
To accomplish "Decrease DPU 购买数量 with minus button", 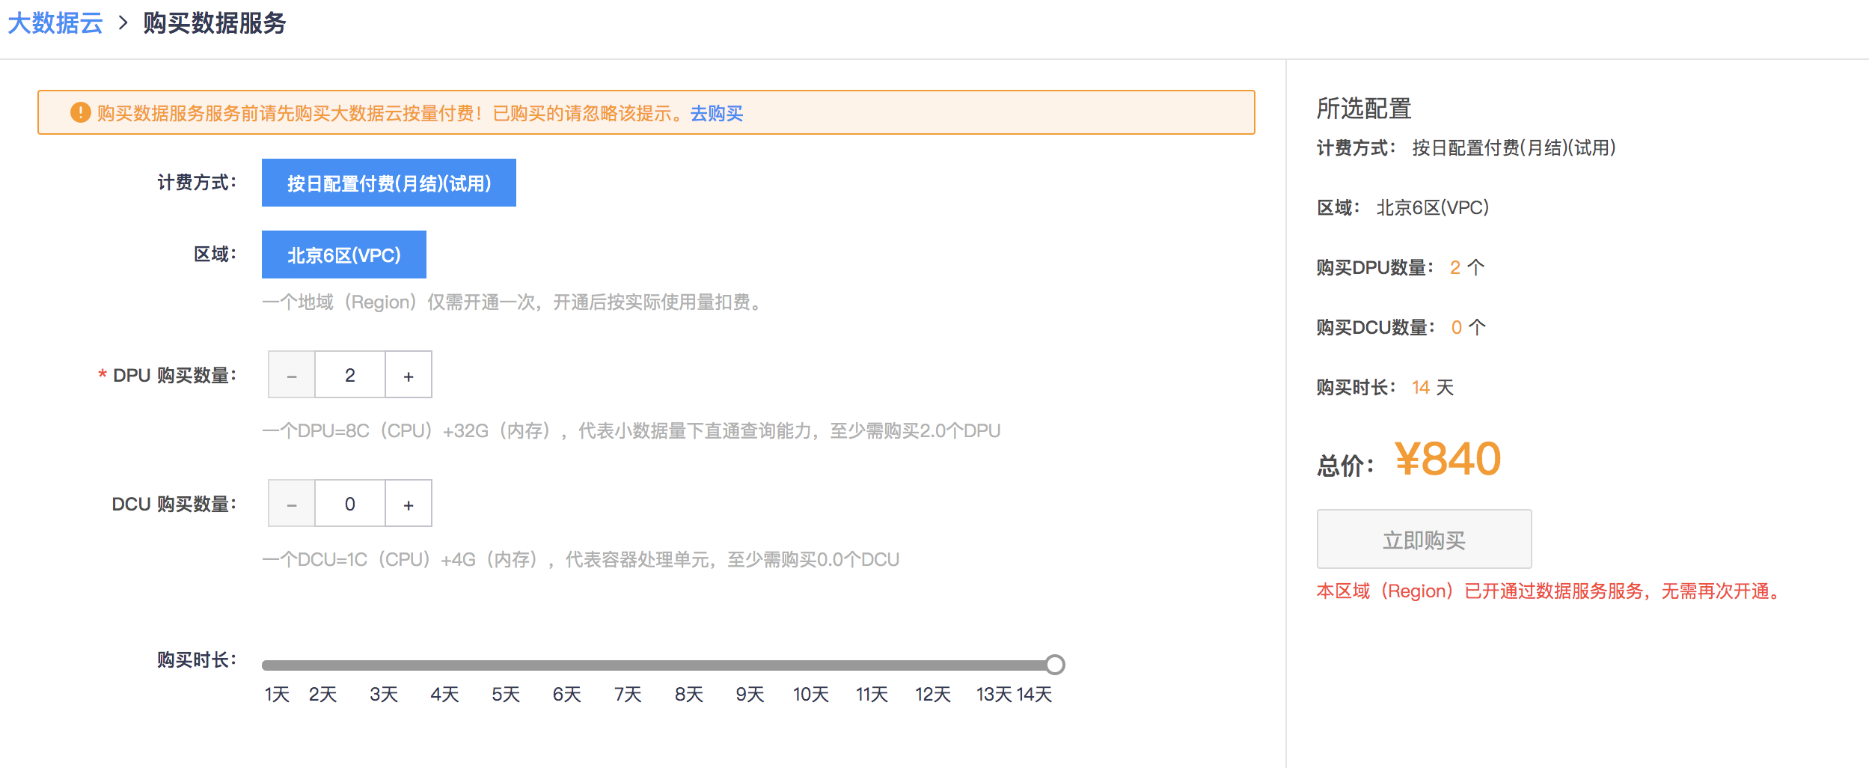I will pos(292,375).
